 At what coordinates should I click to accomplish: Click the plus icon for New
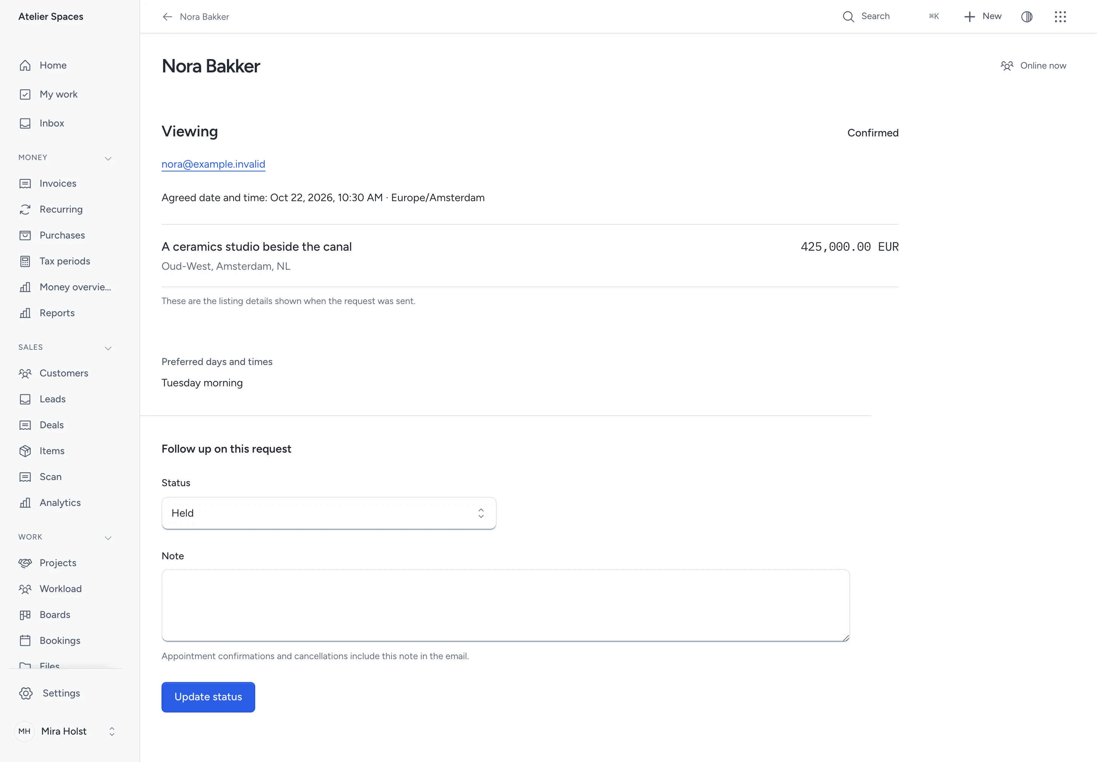(x=969, y=17)
